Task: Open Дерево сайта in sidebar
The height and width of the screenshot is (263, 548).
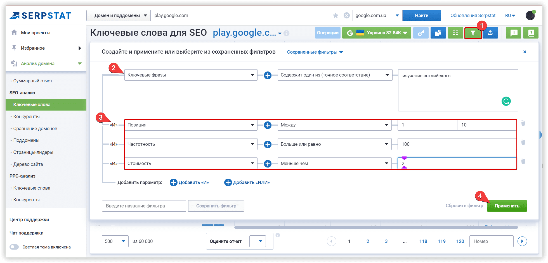Action: [28, 164]
